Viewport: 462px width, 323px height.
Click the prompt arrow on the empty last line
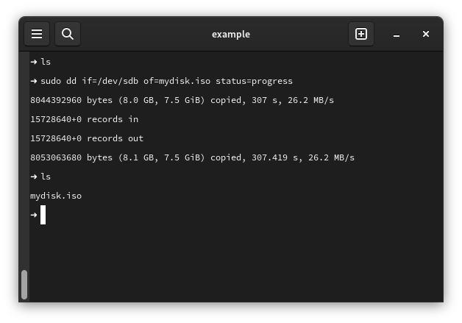tap(34, 215)
